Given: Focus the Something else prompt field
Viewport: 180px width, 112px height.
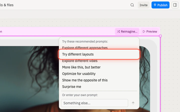Looking at the screenshot, I should [94, 103].
